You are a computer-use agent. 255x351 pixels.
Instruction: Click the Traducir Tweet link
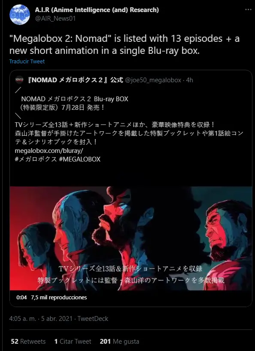pos(27,61)
